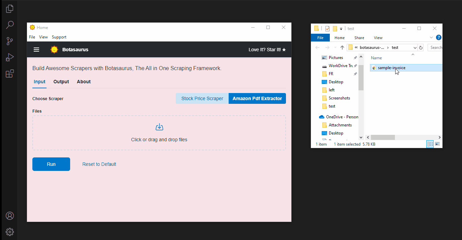Screen dimensions: 462x240
Task: Expand the Explorer ribbon chevron
Action: (x=431, y=37)
